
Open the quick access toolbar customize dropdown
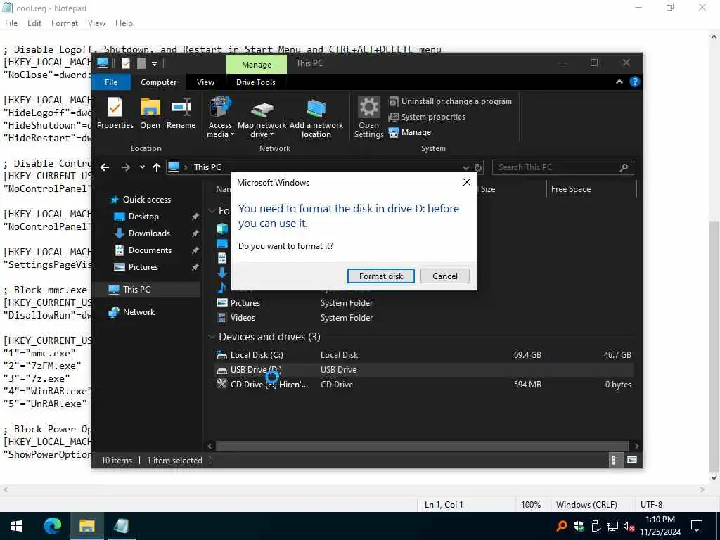154,64
